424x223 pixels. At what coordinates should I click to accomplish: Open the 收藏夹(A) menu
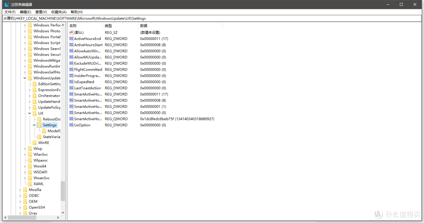pyautogui.click(x=58, y=12)
